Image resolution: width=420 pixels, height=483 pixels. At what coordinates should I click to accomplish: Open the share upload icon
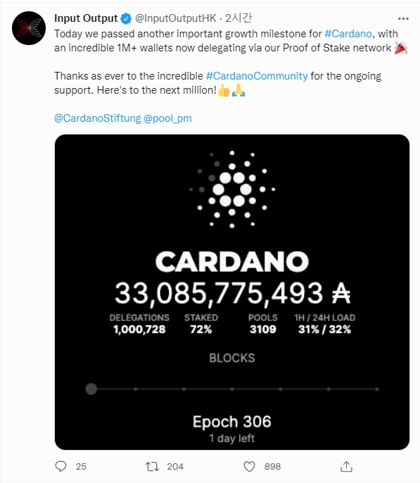(x=346, y=466)
